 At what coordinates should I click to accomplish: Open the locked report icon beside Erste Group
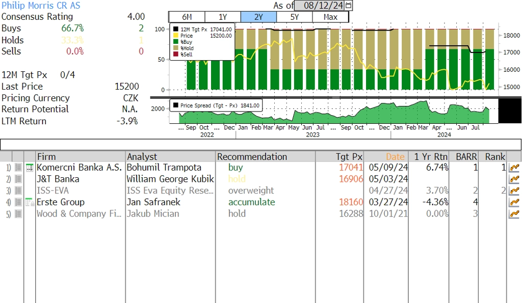pyautogui.click(x=30, y=202)
